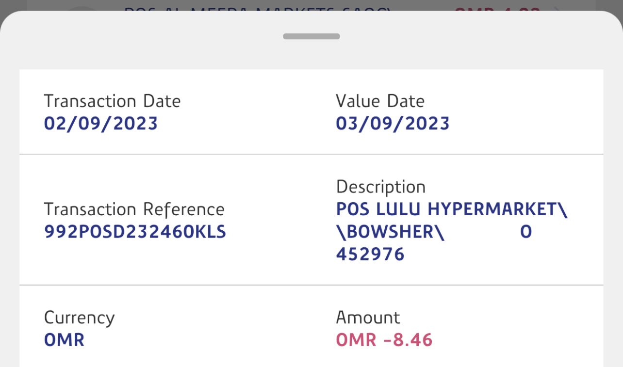Select the transaction date 02/09/2023
623x367 pixels.
pyautogui.click(x=101, y=124)
